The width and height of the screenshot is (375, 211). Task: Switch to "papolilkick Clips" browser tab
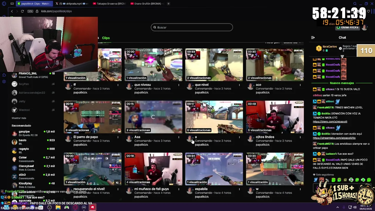tap(35, 4)
